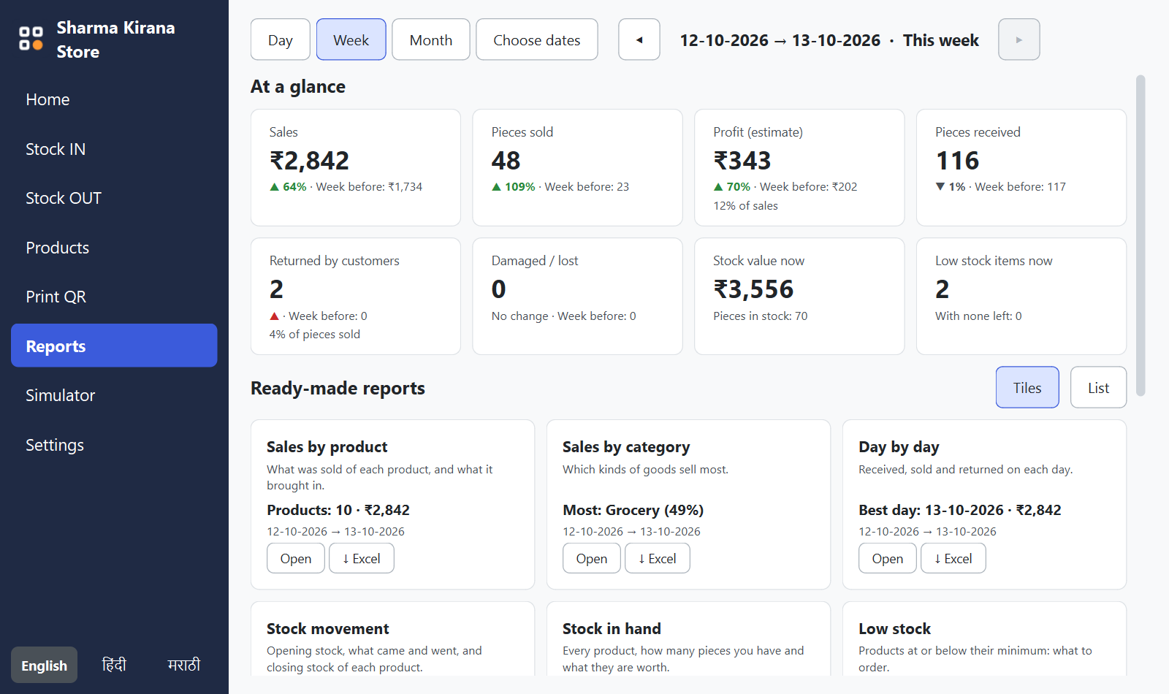1169x694 pixels.
Task: Click the next week arrow button
Action: (1019, 39)
